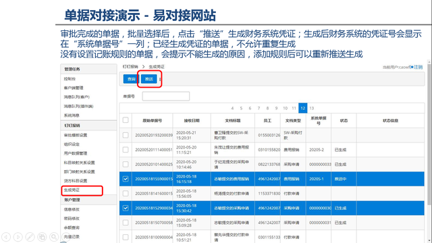The width and height of the screenshot is (432, 243).
Task: Check the row 20200520101400025 checkbox
Action: click(x=126, y=164)
